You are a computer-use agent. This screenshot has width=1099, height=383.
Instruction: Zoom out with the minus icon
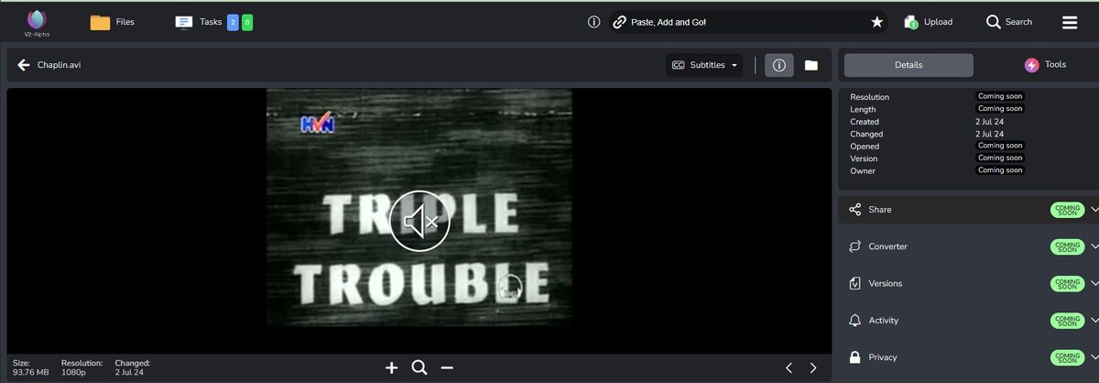(447, 367)
